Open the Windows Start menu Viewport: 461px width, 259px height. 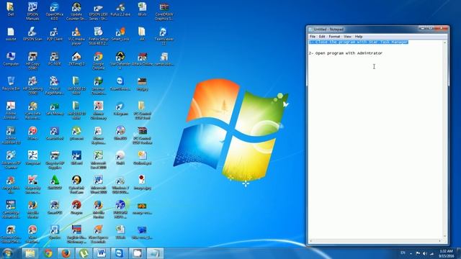(x=8, y=253)
